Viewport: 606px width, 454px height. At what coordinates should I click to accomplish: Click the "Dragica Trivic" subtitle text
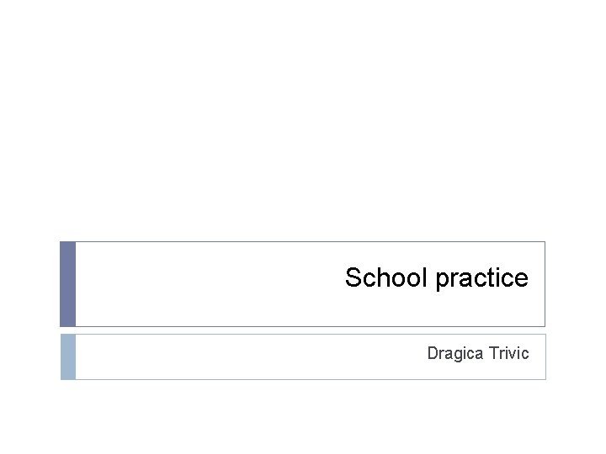click(477, 353)
